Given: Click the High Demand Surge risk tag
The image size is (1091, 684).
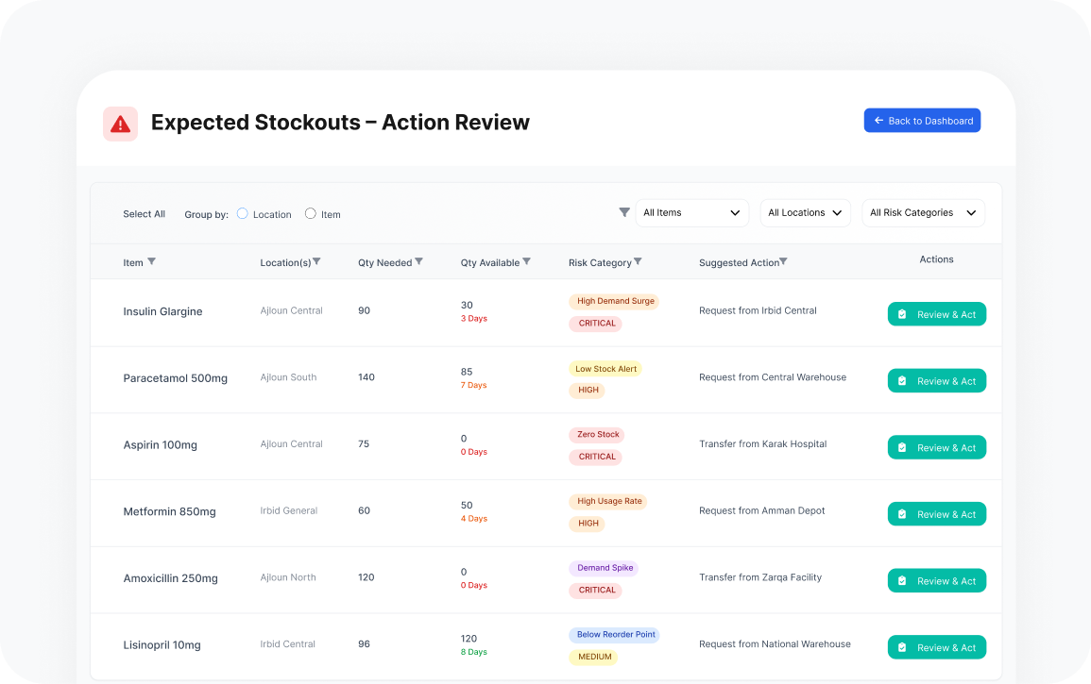Looking at the screenshot, I should tap(615, 301).
